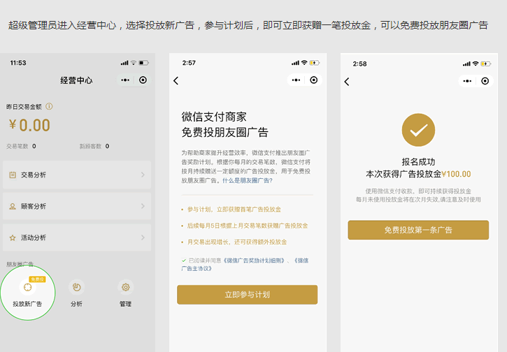
Task: Click 月交易出现增长 bullet text
Action: coord(237,242)
